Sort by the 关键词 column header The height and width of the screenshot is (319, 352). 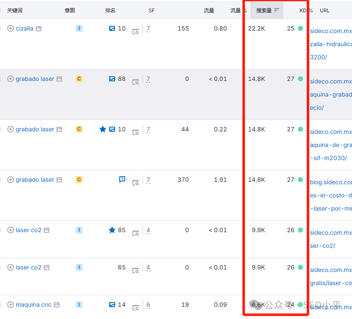[x=15, y=10]
